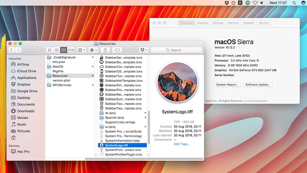Open the home folder in sidebar
This screenshot has width=307, height=173.
tap(14, 138)
